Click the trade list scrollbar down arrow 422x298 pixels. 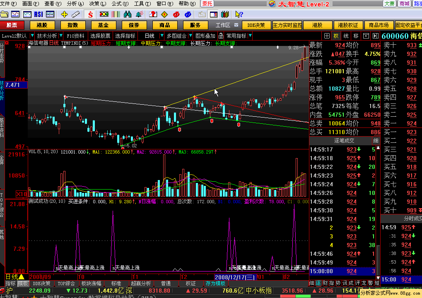[x=378, y=278]
